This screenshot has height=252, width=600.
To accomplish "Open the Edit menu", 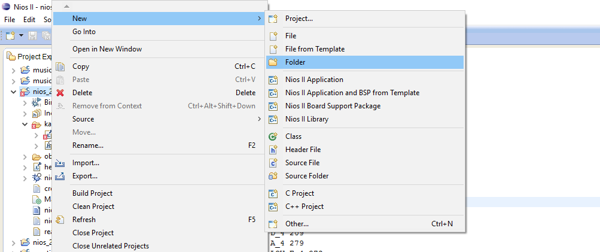I will pos(29,20).
